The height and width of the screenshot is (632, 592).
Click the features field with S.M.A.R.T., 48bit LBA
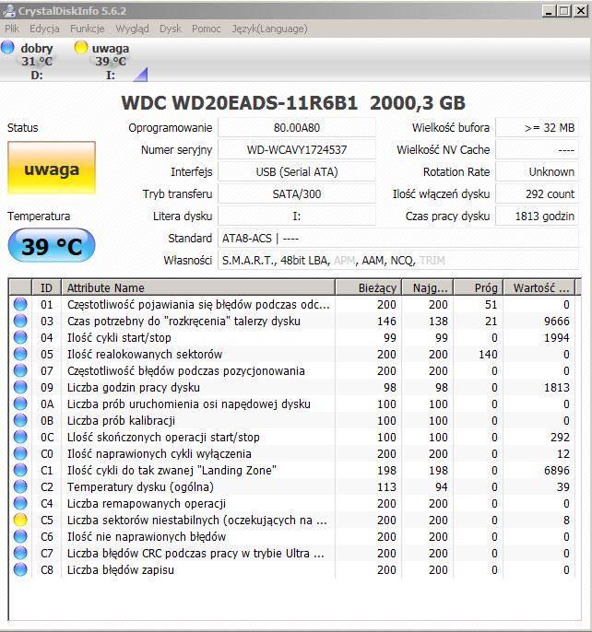click(x=398, y=261)
